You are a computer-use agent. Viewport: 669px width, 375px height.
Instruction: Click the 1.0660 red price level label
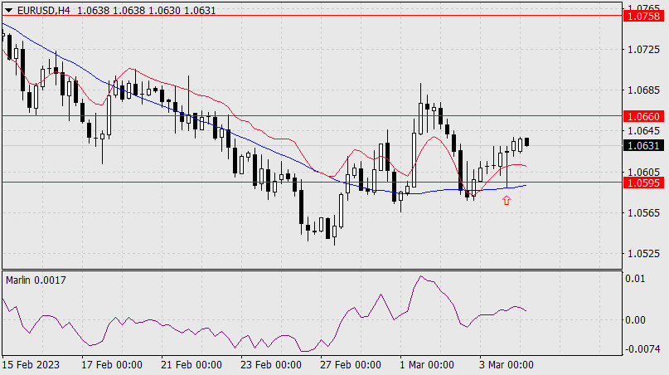[x=644, y=116]
